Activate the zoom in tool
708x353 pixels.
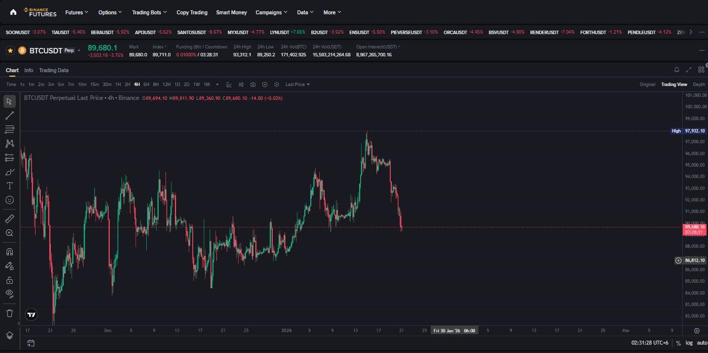click(9, 233)
